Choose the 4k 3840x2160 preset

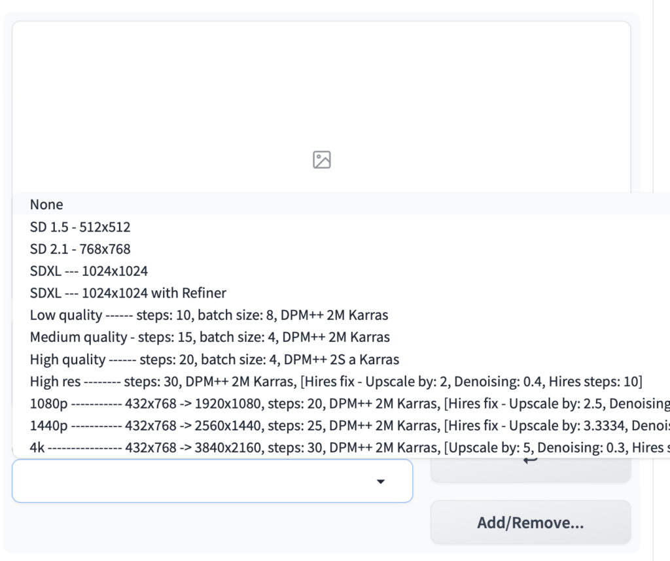[342, 447]
